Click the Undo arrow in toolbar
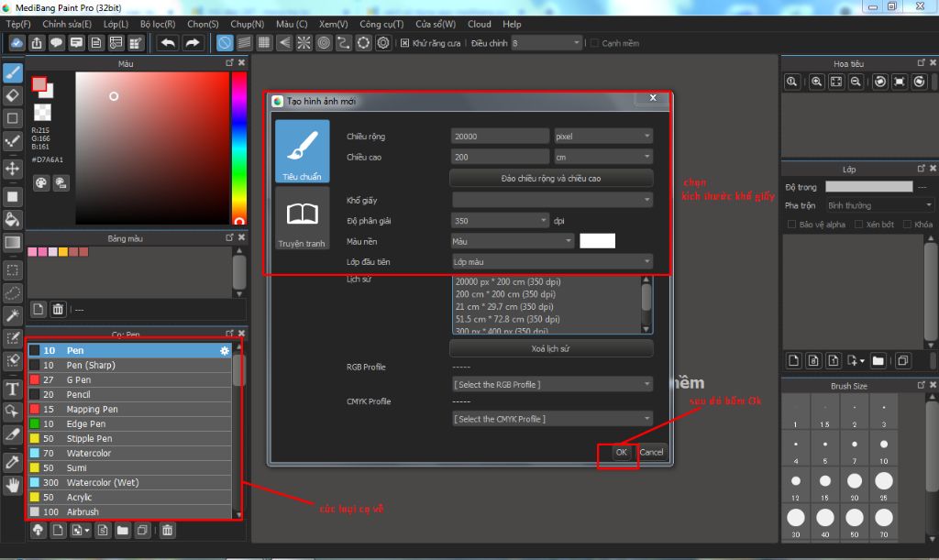The image size is (939, 560). pyautogui.click(x=169, y=43)
